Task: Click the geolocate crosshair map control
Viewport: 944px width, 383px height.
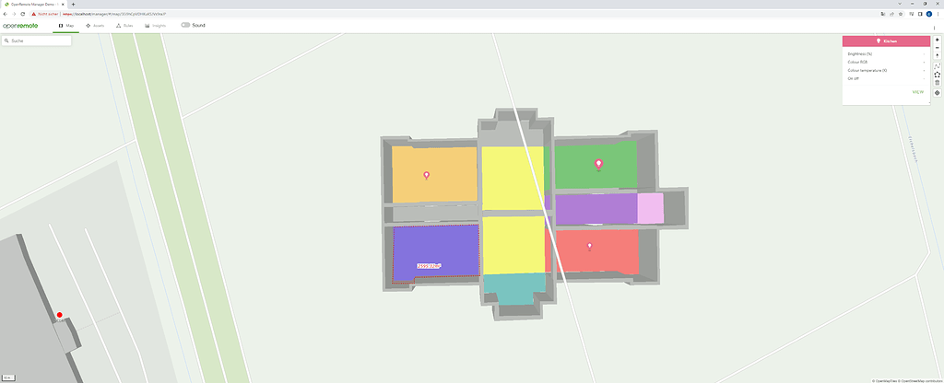Action: (x=937, y=93)
